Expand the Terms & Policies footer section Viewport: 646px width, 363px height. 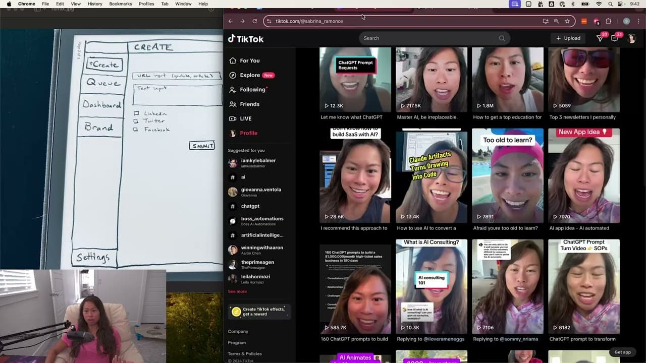(245, 353)
